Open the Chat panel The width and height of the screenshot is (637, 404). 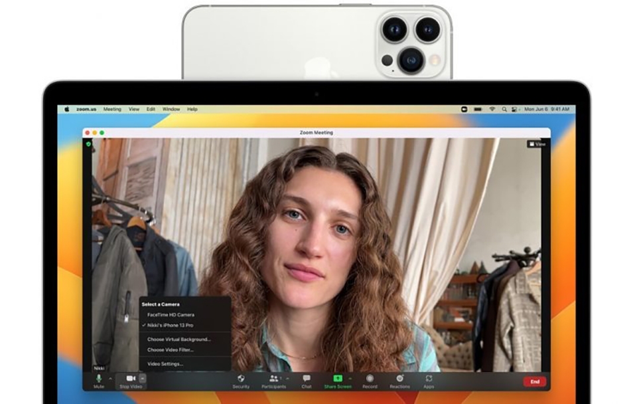307,381
